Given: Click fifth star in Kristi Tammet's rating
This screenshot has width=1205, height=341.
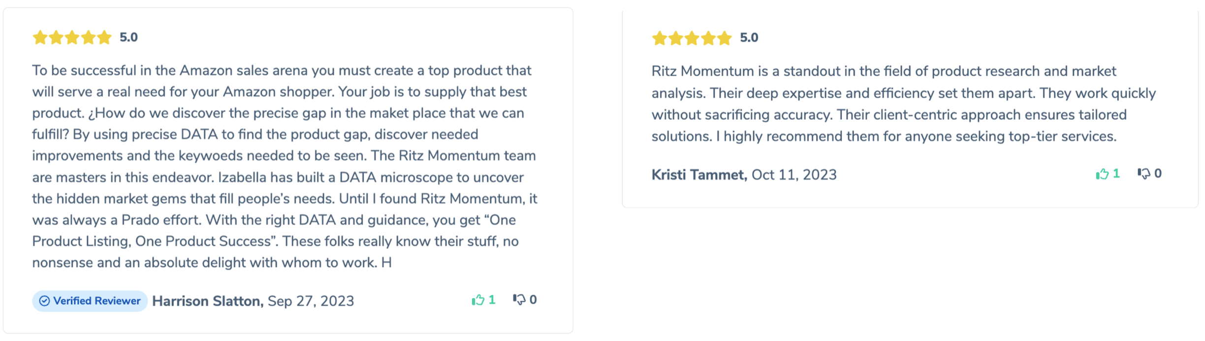Looking at the screenshot, I should [x=724, y=38].
